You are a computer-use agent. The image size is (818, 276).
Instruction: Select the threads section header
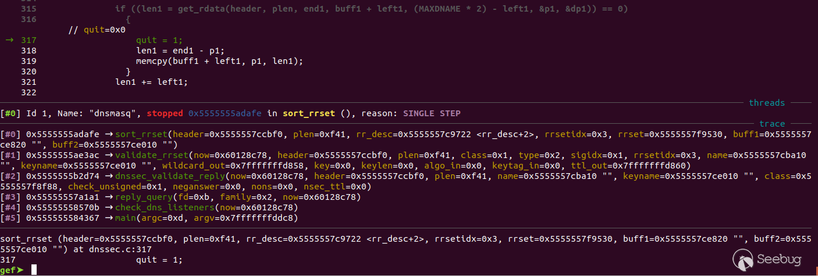[766, 103]
